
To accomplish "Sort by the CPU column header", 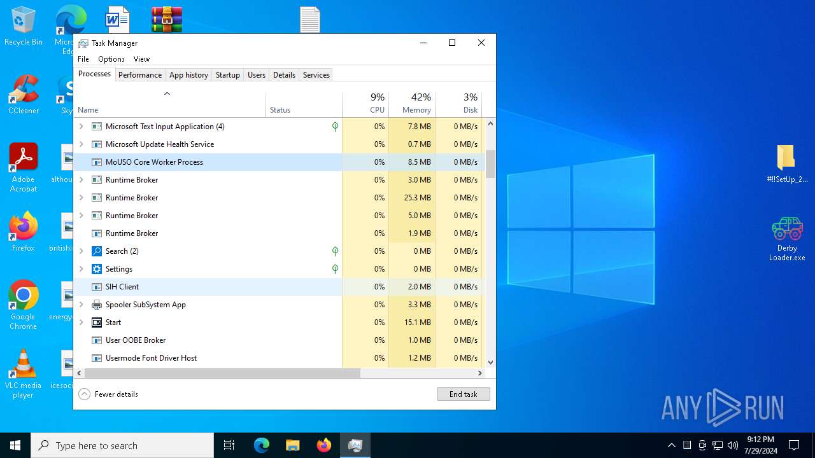I will coord(365,104).
